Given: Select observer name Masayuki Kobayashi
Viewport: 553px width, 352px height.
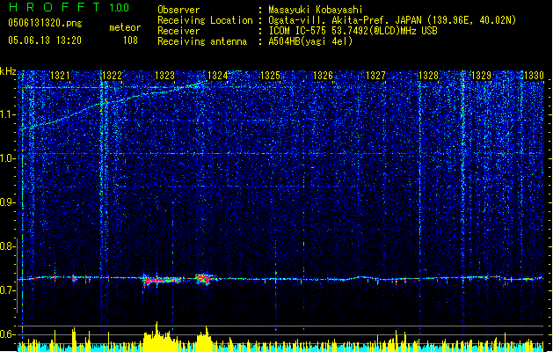Looking at the screenshot, I should (x=316, y=10).
